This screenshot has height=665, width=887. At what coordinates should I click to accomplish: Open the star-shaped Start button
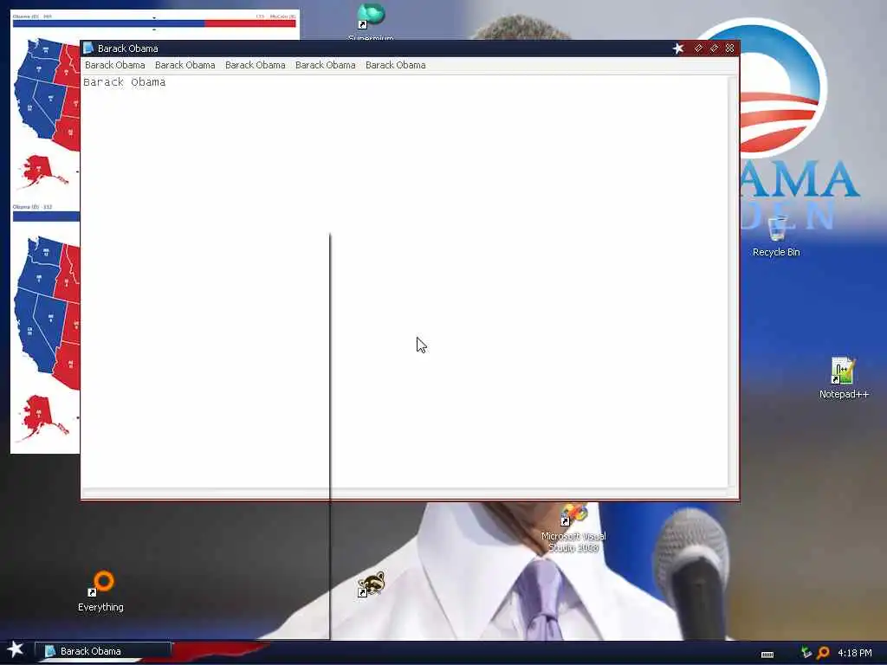15,649
